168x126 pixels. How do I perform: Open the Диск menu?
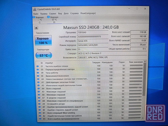pos(66,13)
